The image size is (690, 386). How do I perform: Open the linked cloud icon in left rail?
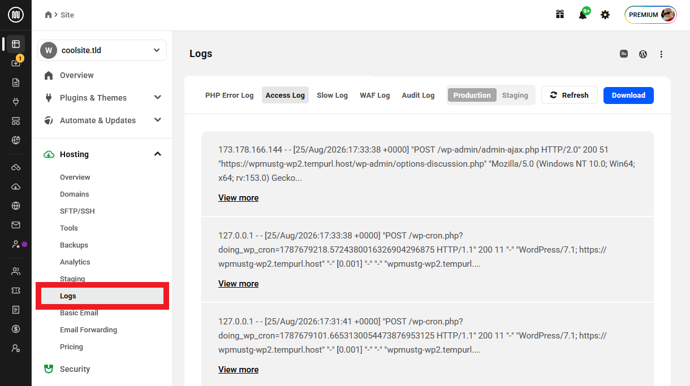tap(16, 167)
